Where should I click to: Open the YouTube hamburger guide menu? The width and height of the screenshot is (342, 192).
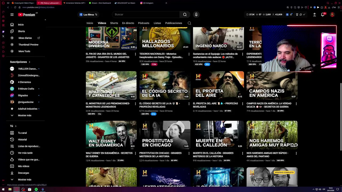click(x=12, y=15)
